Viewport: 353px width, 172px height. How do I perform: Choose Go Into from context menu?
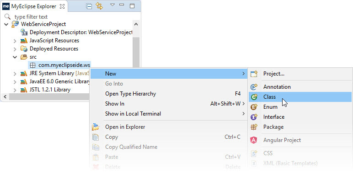[168, 84]
